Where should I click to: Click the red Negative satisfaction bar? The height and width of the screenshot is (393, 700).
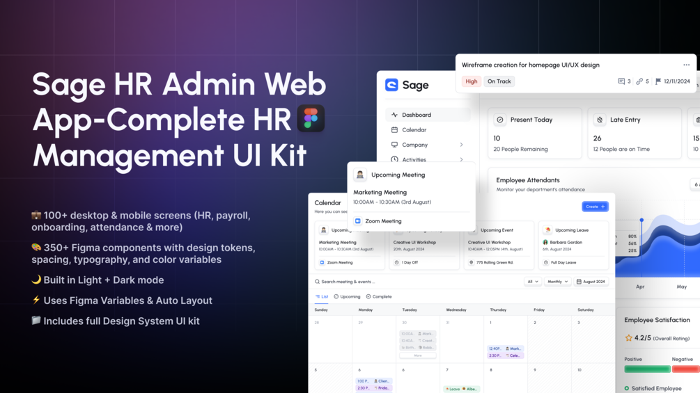[685, 369]
